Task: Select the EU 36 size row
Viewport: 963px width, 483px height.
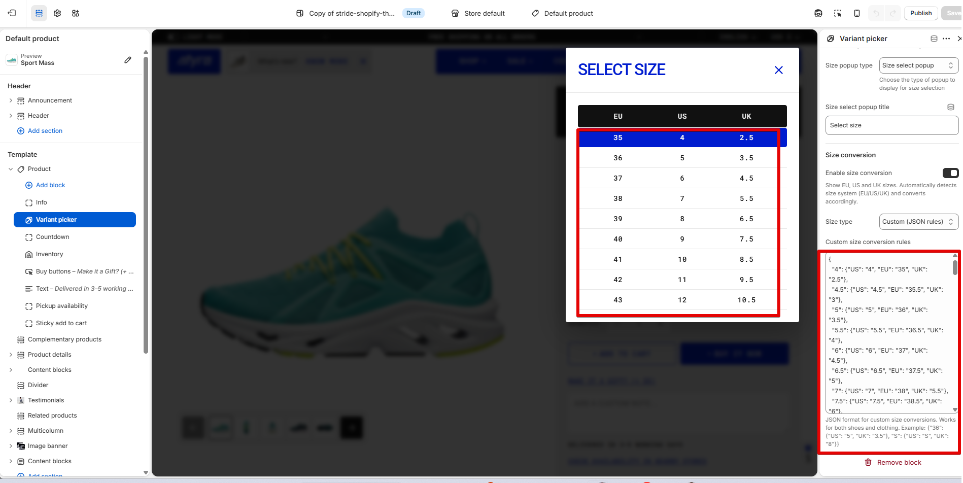Action: click(x=682, y=158)
